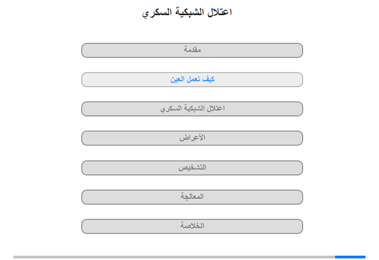Show the Symptoms (الأعراض) chapter
Image resolution: width=379 pixels, height=260 pixels.
pyautogui.click(x=192, y=138)
